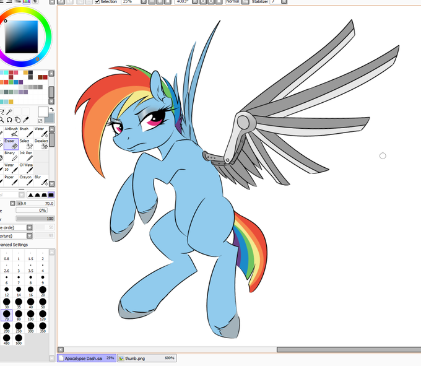421x366 pixels.
Task: Swap foreground and background colors
Action: (51, 110)
